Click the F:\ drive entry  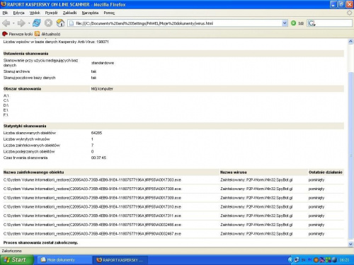[6, 115]
